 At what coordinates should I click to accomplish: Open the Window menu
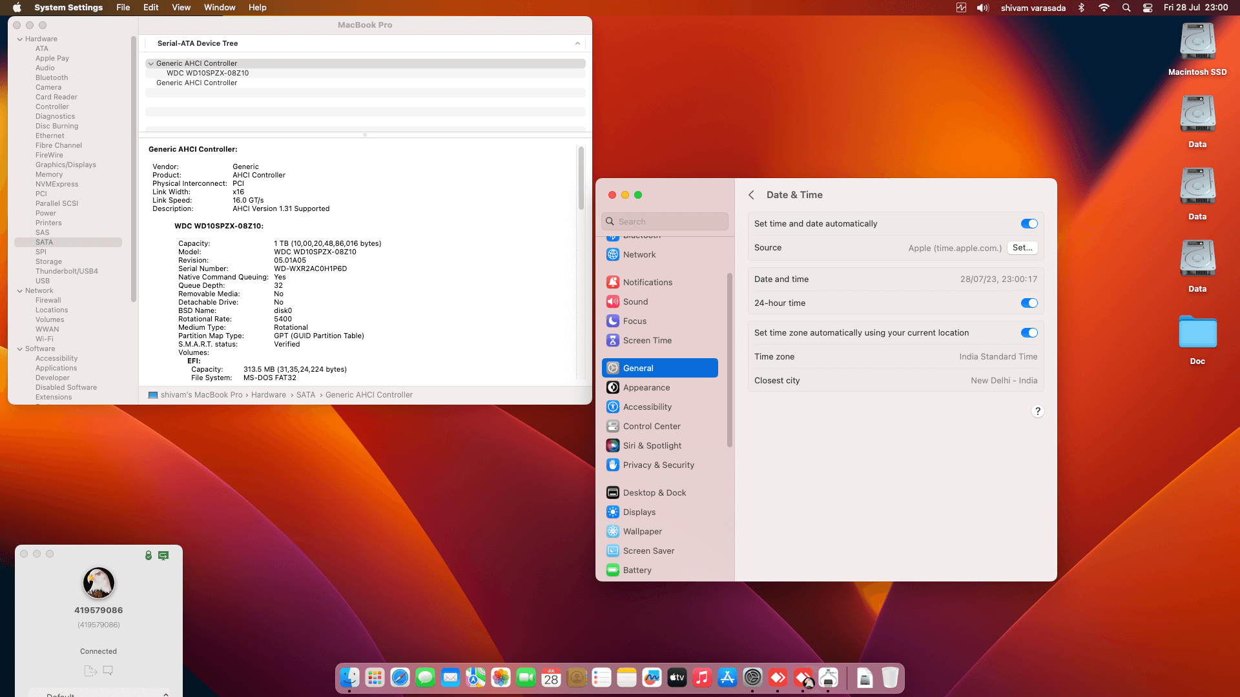(220, 7)
